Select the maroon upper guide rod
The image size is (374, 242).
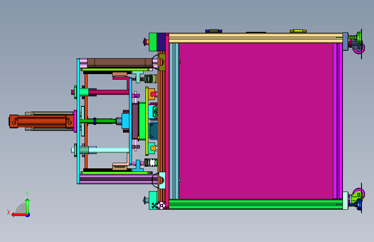click(x=109, y=92)
